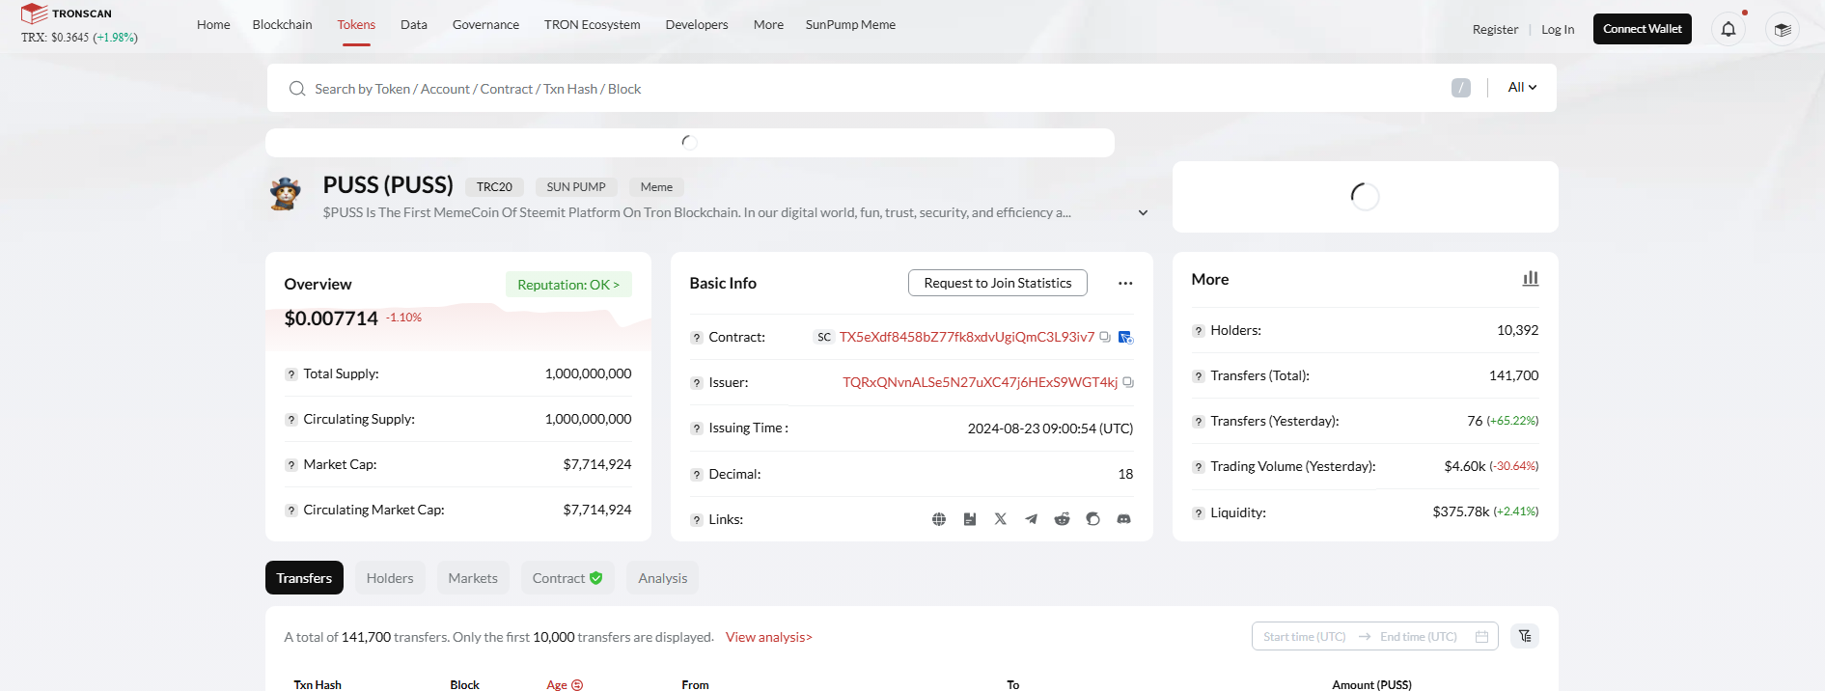Click the help icon next to Contract
The width and height of the screenshot is (1825, 691).
(696, 338)
